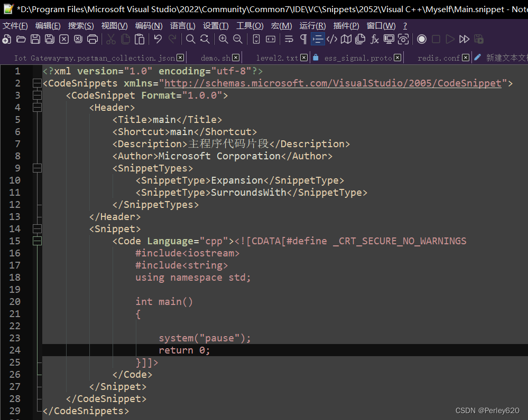This screenshot has height=420, width=528.
Task: Open the 语言(L) menu
Action: 182,25
